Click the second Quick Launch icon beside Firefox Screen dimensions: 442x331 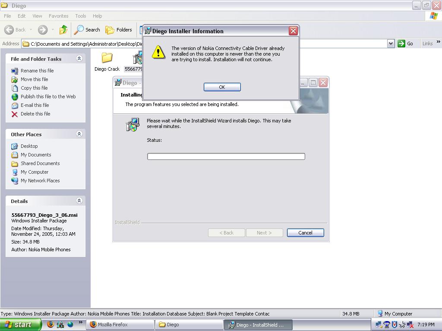(60, 325)
